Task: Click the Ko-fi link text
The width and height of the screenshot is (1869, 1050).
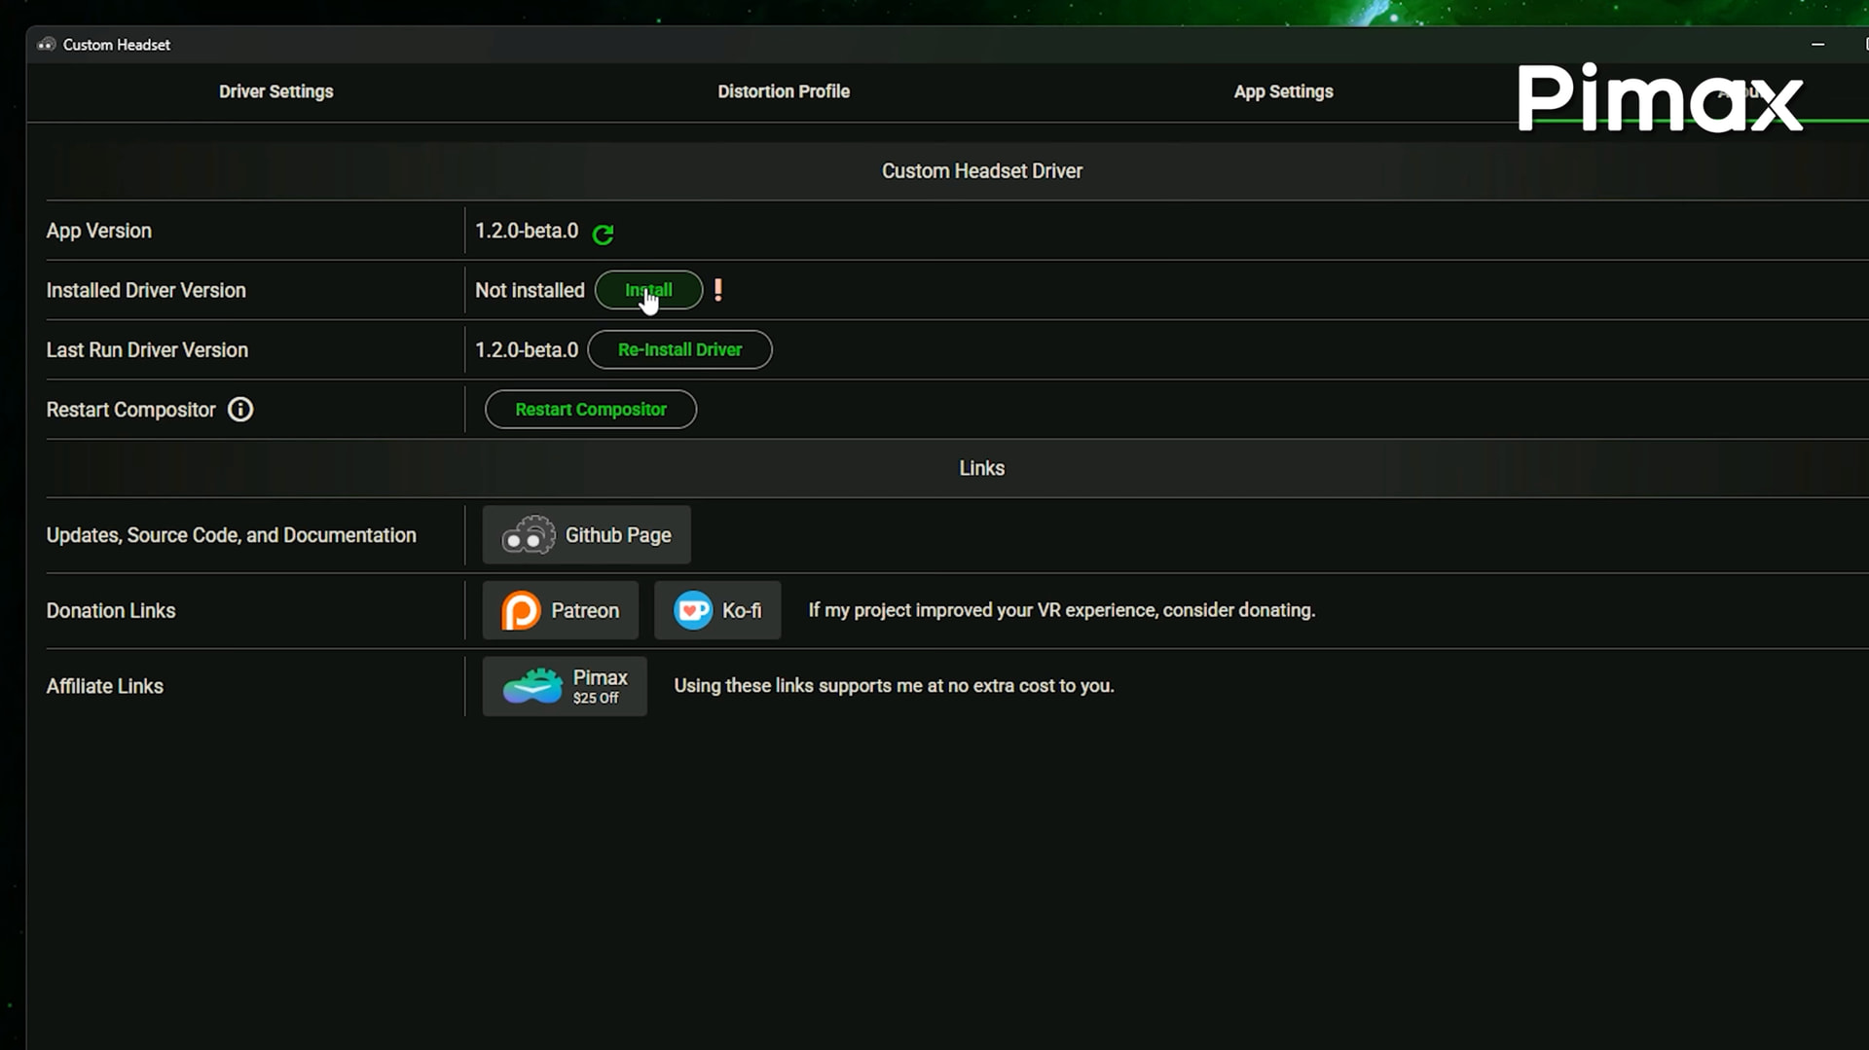Action: click(x=742, y=611)
